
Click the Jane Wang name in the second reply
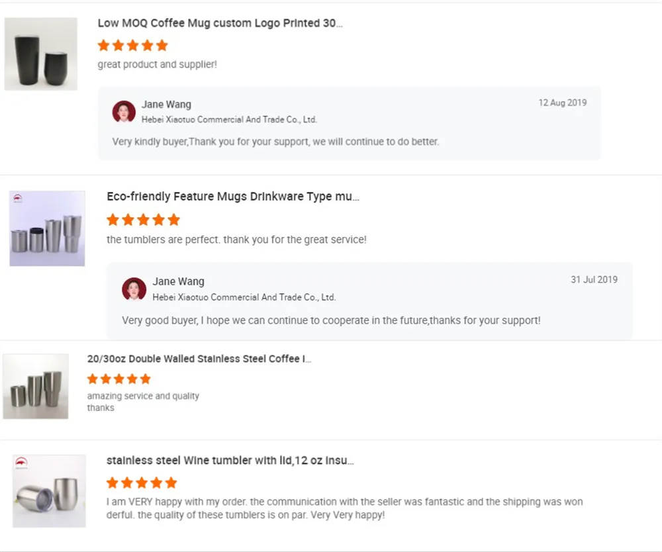178,282
